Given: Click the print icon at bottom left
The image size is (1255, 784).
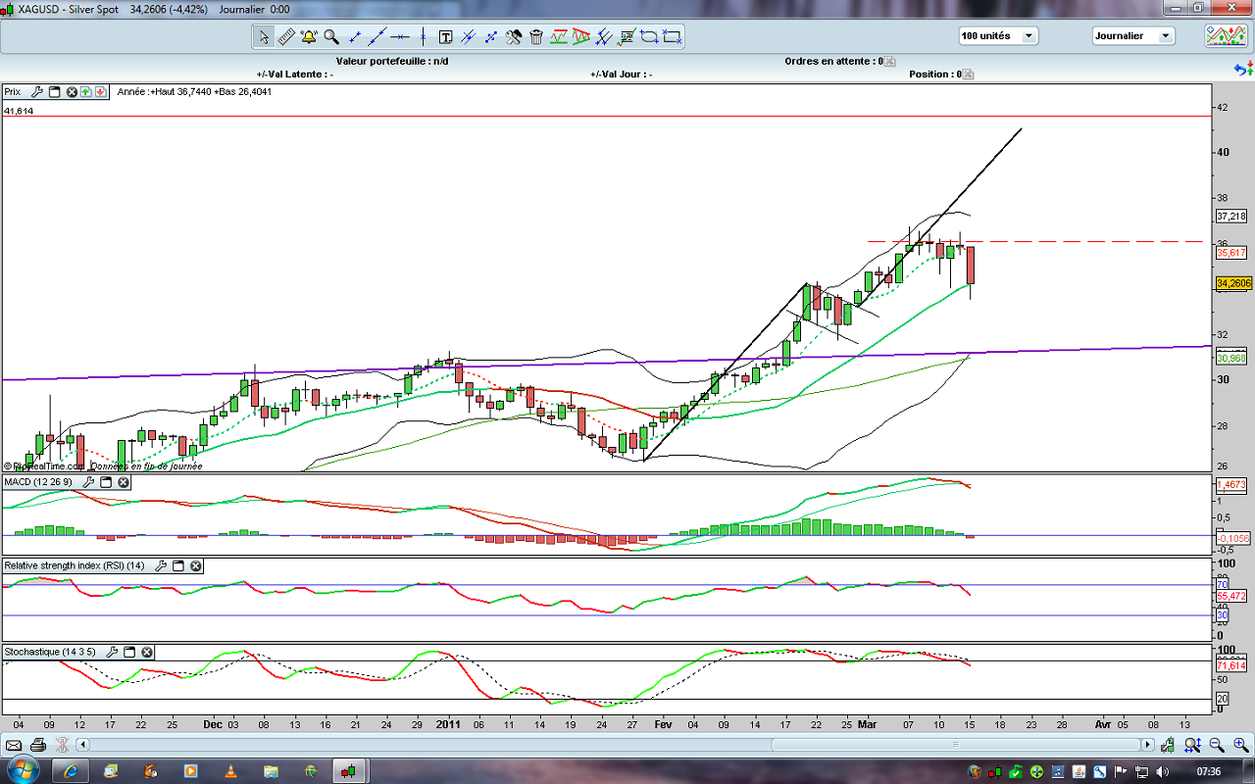Looking at the screenshot, I should tap(37, 745).
